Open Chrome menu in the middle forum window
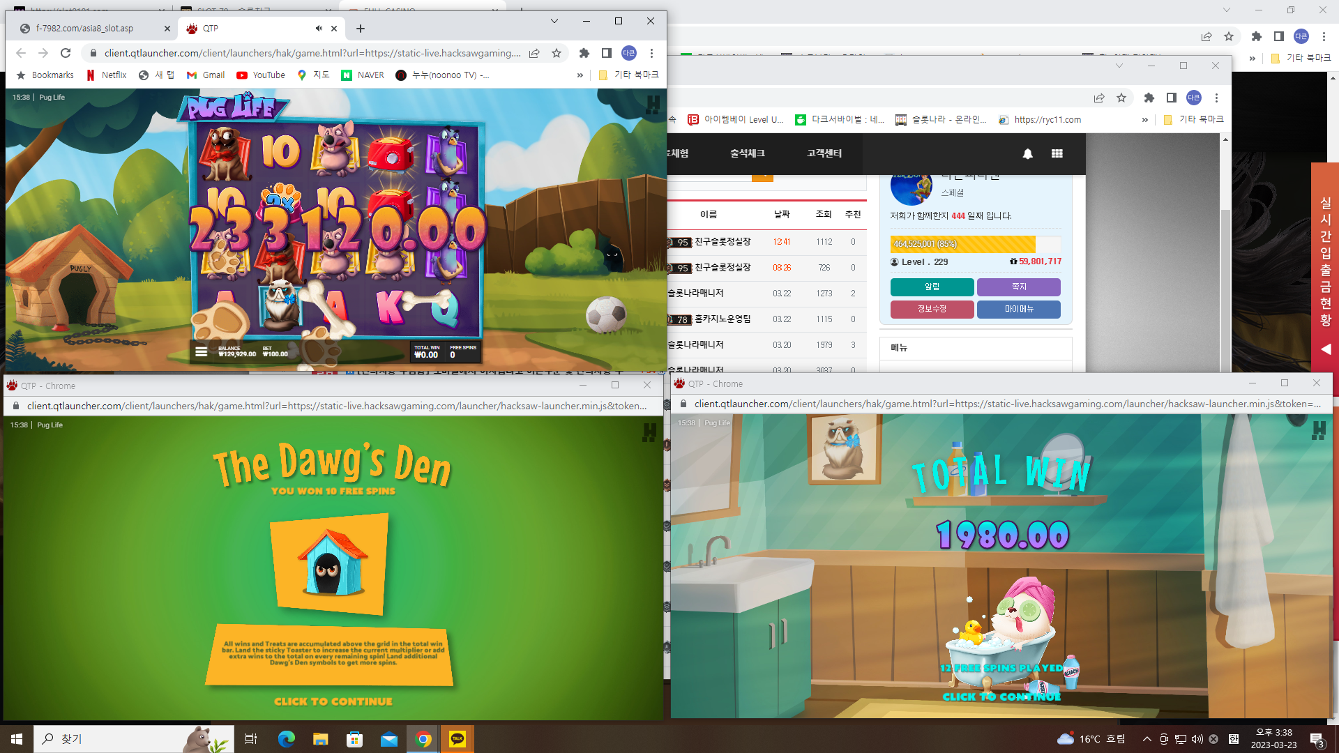1339x753 pixels. pos(1216,98)
